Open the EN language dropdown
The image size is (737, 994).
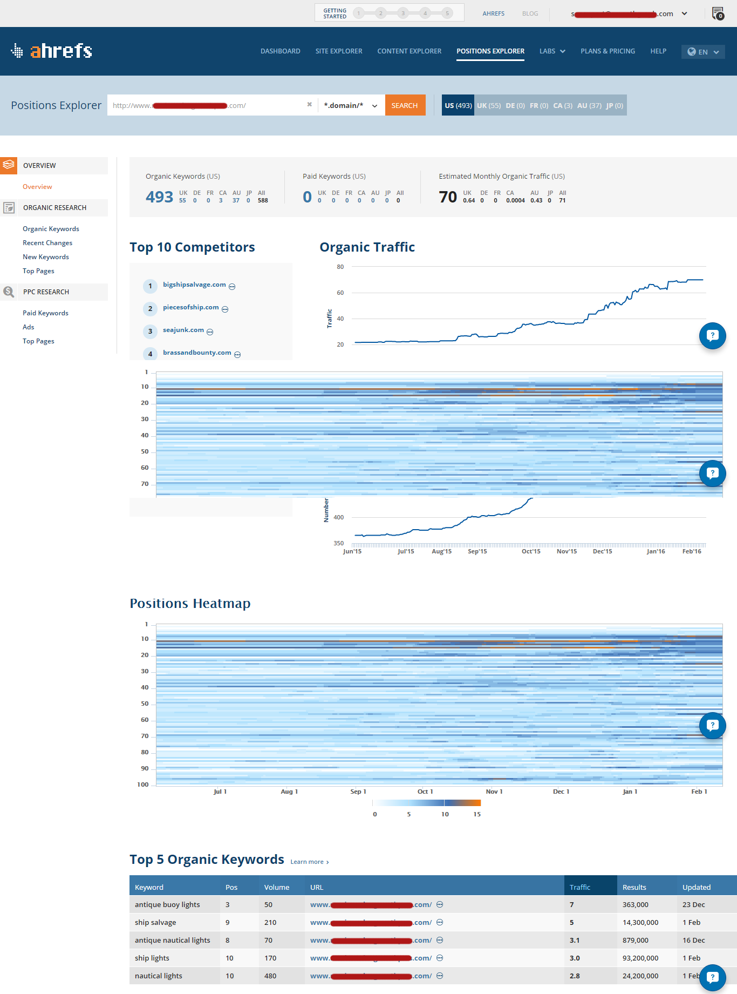702,52
